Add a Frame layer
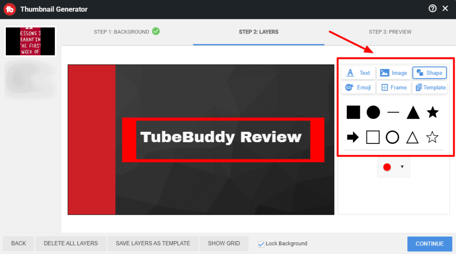Image resolution: width=456 pixels, height=254 pixels. (394, 87)
